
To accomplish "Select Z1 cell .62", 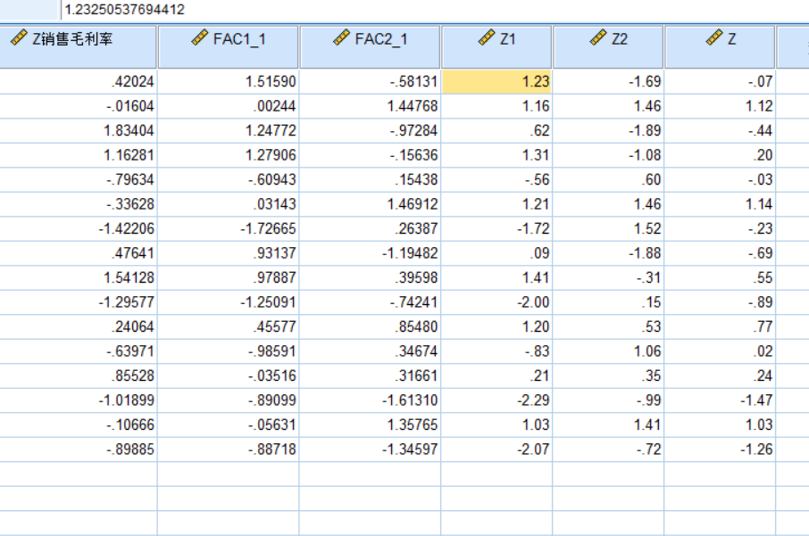I will pyautogui.click(x=496, y=130).
